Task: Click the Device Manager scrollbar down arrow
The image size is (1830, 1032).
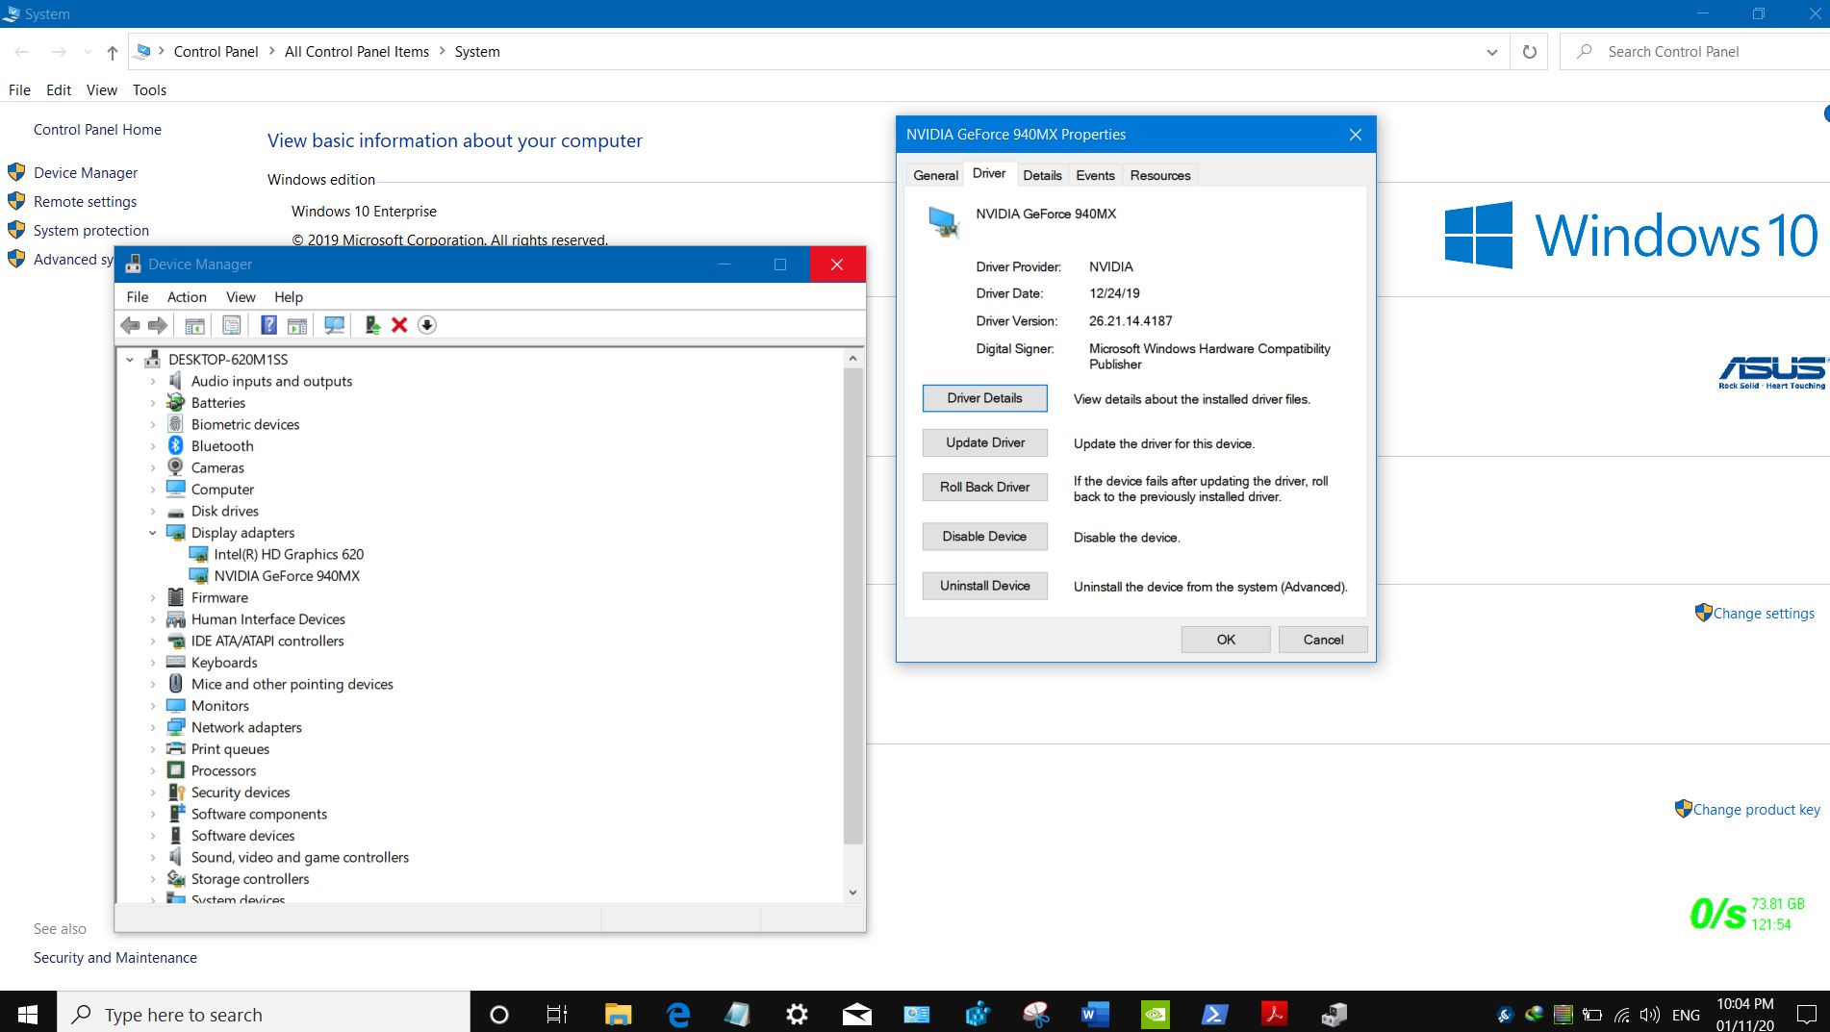Action: tap(852, 893)
